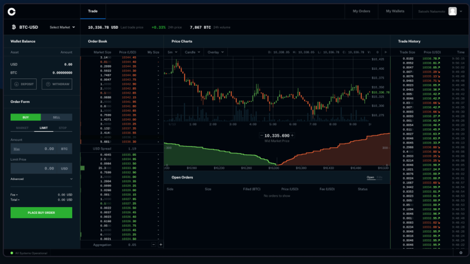470x264 pixels.
Task: Select the Buy side toggle
Action: coord(26,117)
